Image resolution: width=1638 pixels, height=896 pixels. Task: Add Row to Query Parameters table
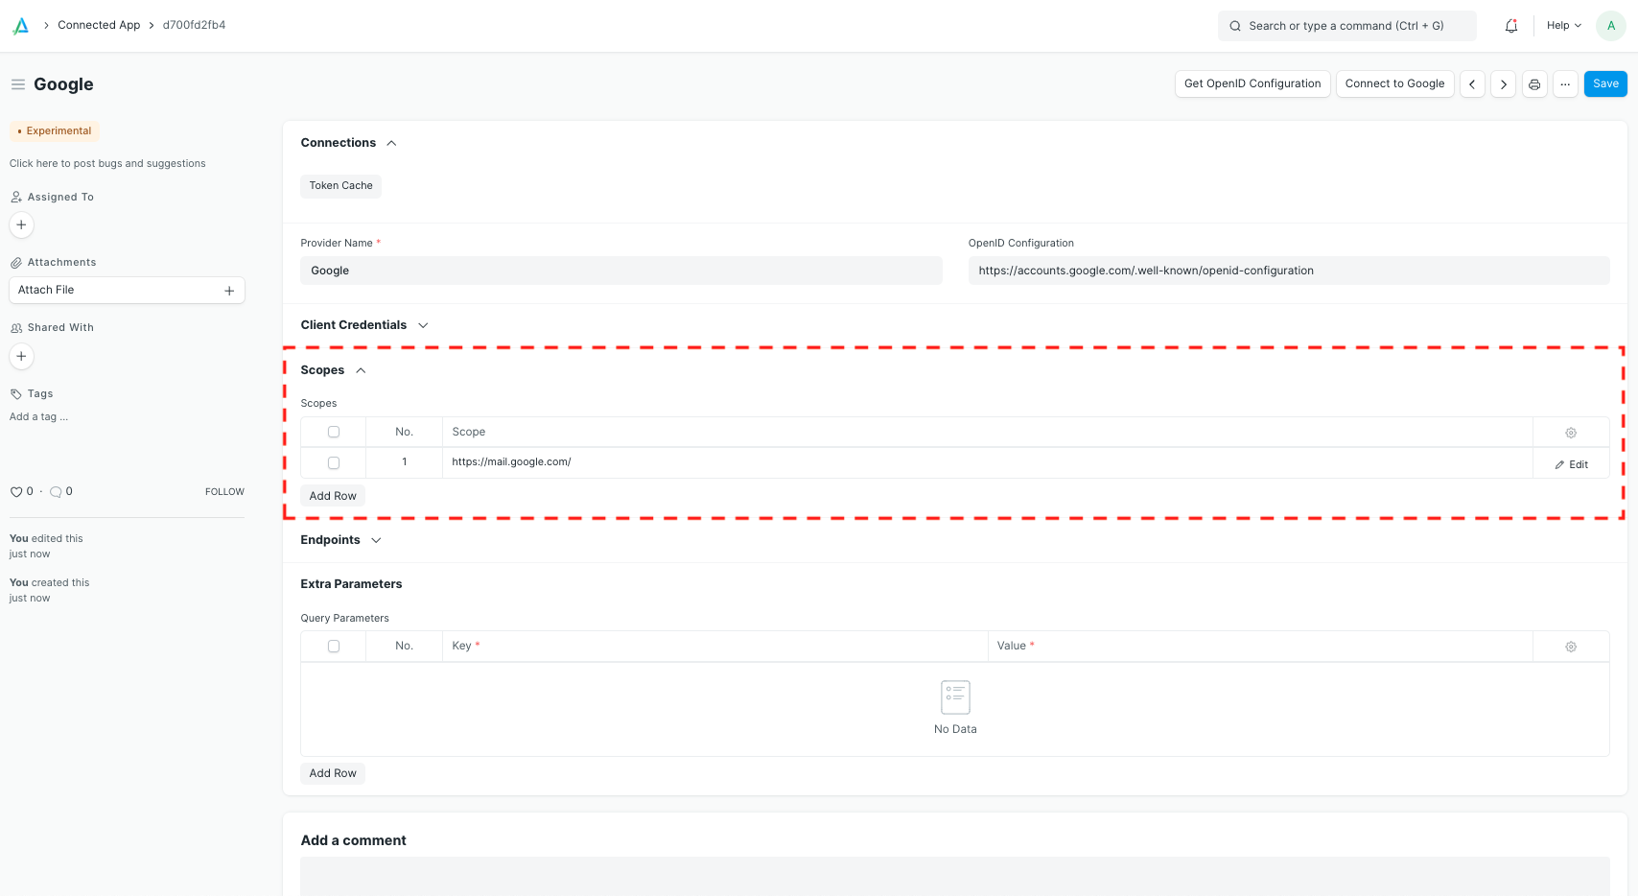coord(333,773)
